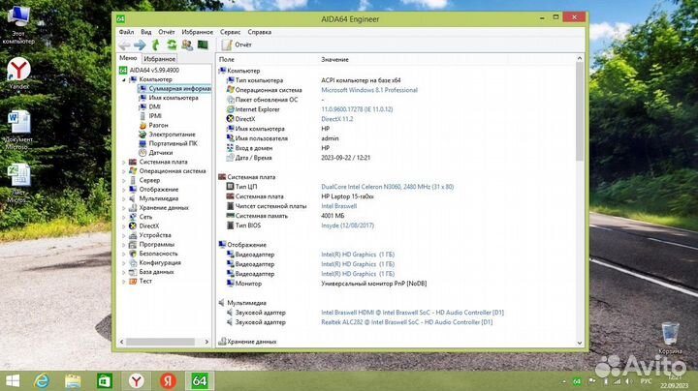Open the DualCore Intel Celeron N3060 link
This screenshot has width=698, height=391.
click(387, 187)
